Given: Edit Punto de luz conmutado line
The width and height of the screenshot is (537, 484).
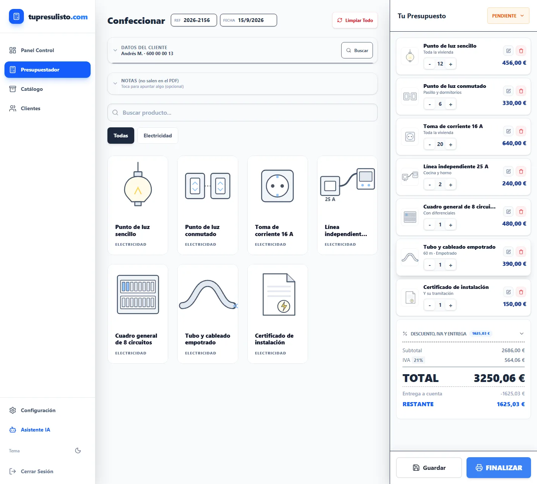Looking at the screenshot, I should [x=508, y=91].
